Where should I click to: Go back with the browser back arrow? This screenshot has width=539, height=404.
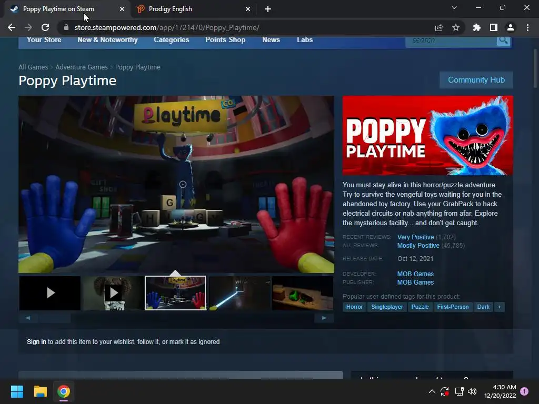click(12, 27)
